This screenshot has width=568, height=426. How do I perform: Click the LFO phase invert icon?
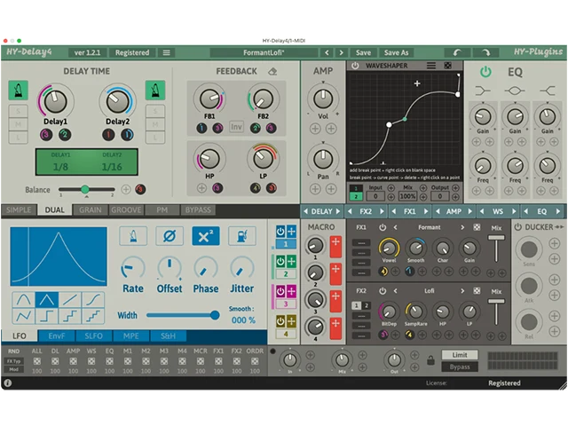[170, 236]
